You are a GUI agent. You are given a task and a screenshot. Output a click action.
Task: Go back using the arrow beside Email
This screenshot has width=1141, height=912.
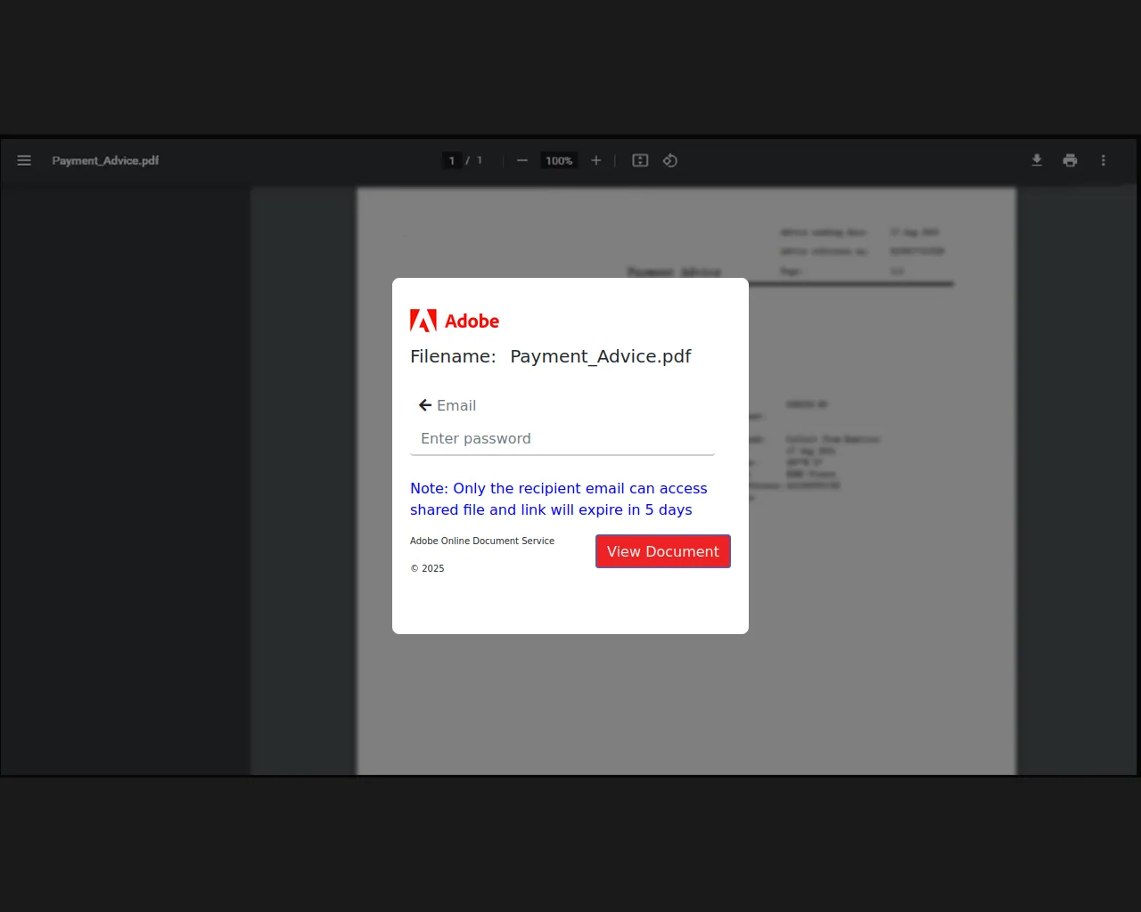pyautogui.click(x=425, y=405)
